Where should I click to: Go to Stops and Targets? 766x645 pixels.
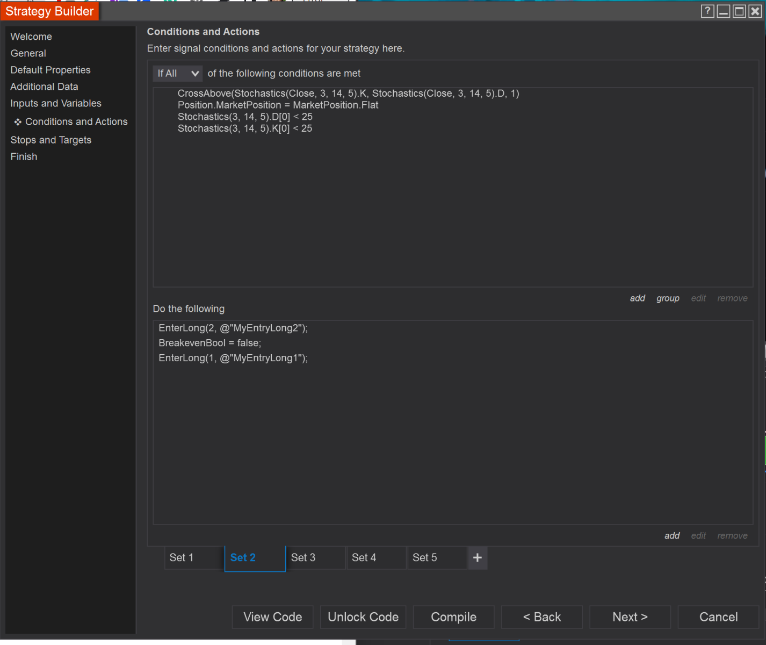(x=51, y=140)
